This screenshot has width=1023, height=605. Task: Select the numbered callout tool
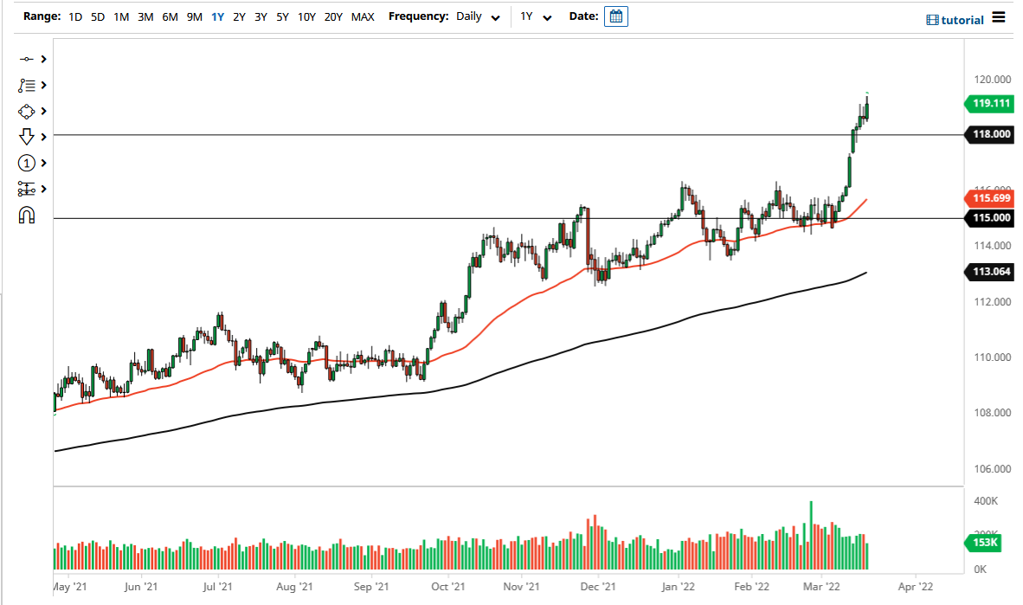click(27, 163)
